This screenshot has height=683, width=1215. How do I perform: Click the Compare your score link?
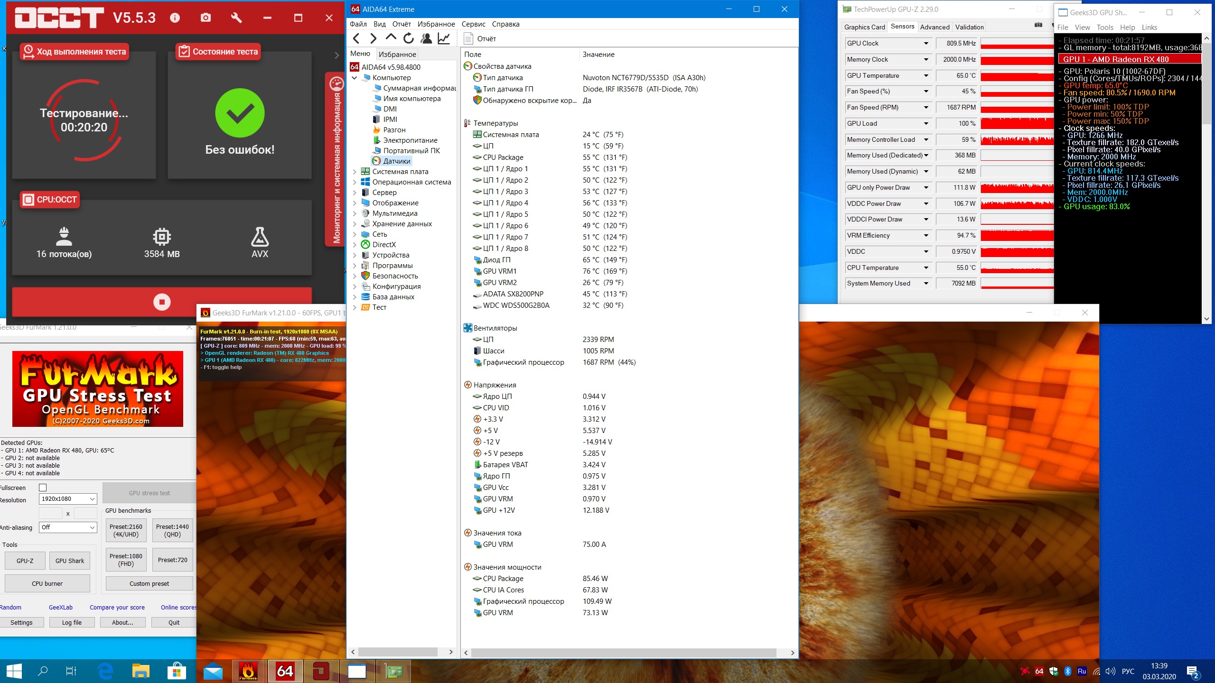(x=117, y=608)
